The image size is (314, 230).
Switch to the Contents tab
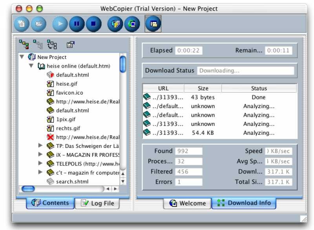click(50, 203)
